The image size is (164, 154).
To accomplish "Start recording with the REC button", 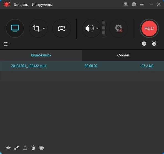I will tap(149, 28).
